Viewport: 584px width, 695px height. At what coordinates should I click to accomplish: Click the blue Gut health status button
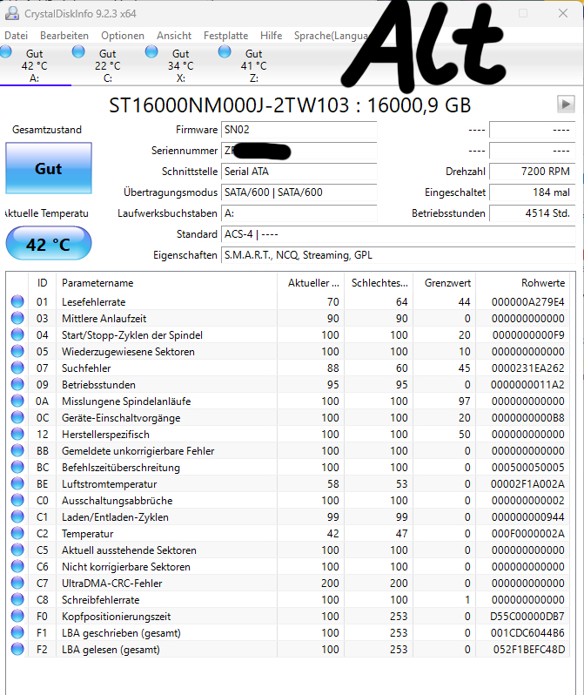49,168
